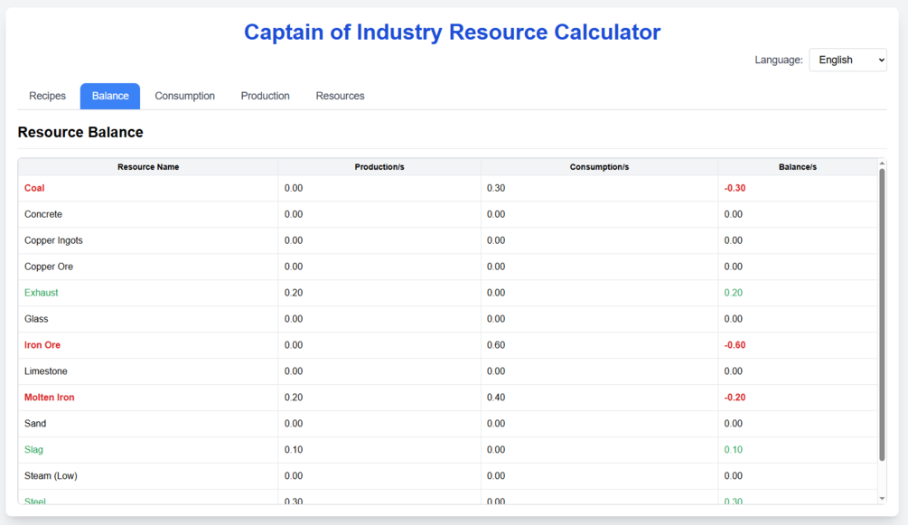Go to the Production tab

pos(265,96)
